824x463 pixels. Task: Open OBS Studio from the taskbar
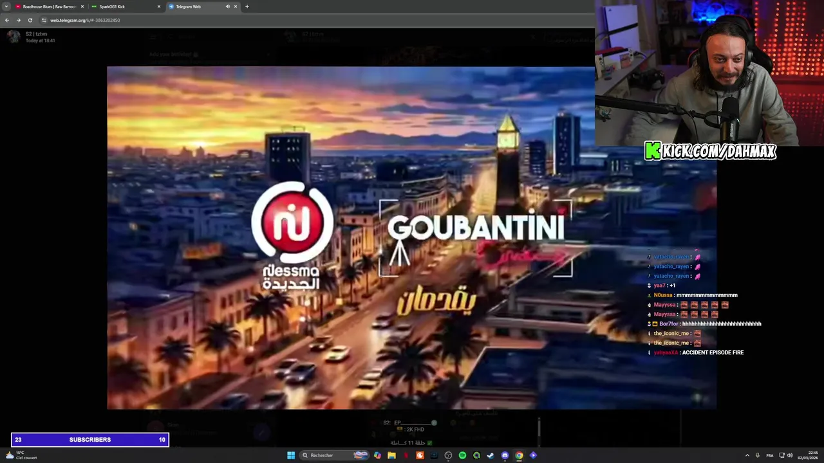coord(448,455)
